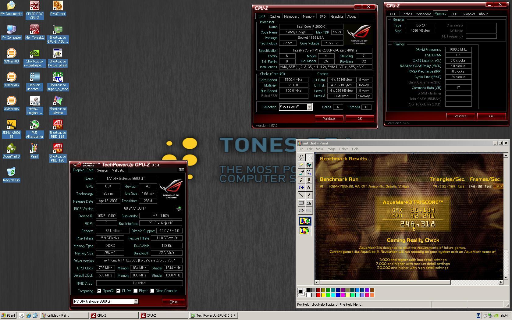This screenshot has height=320, width=512.
Task: Pick the Curve tool in Paint
Action: 309,195
